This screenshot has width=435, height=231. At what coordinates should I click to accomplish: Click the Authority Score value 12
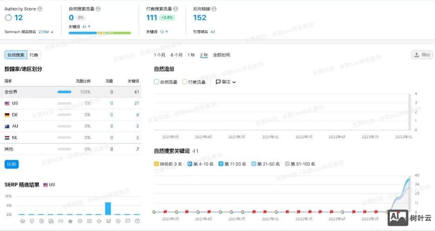[x=18, y=18]
